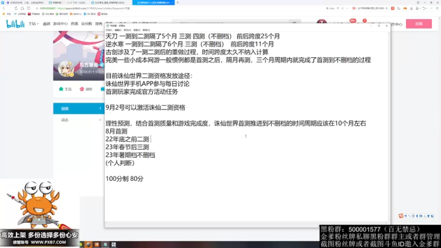
Task: Open new browser tab with plus button
Action: [178, 3]
